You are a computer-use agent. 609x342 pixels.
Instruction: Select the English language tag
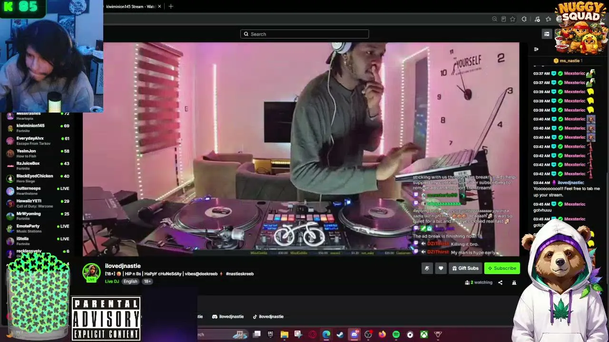tap(130, 282)
